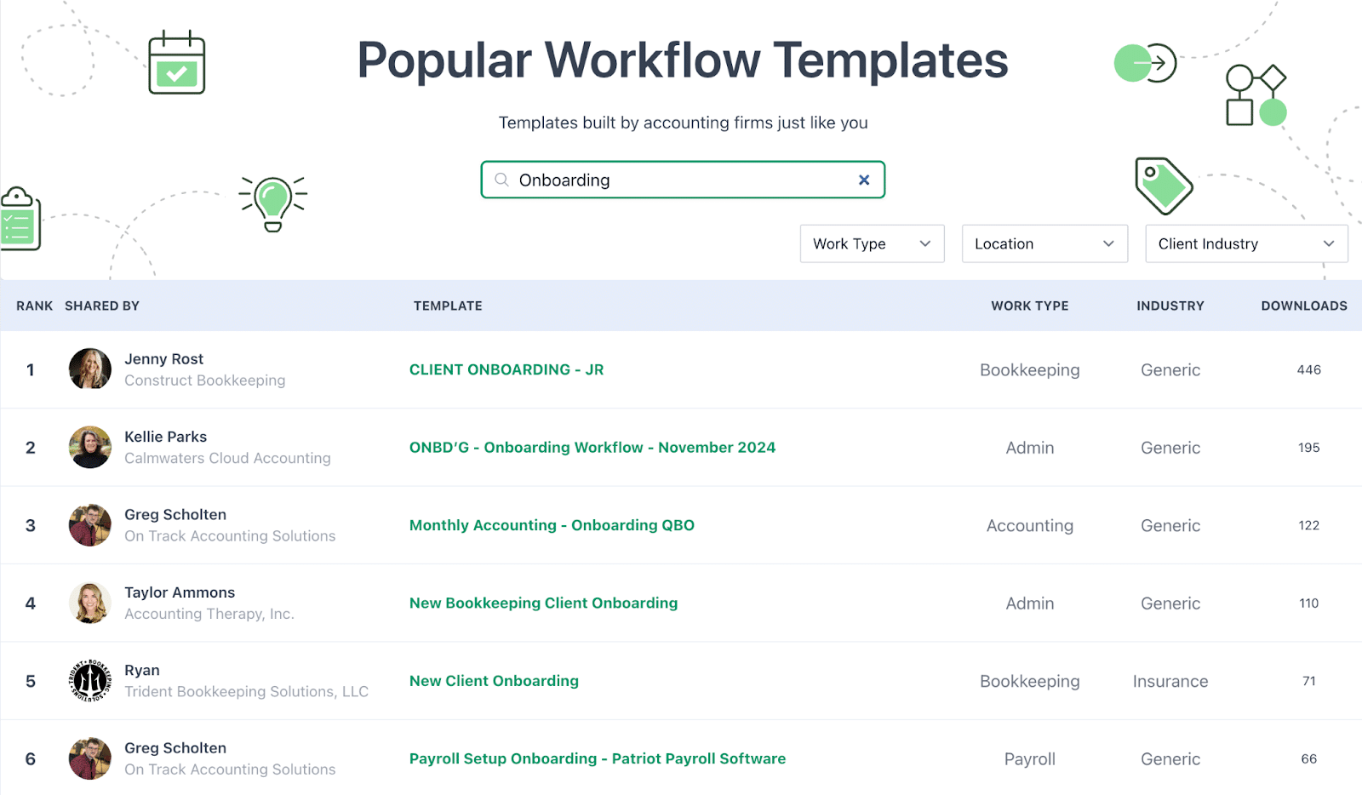Open the Work Type dropdown

[871, 243]
